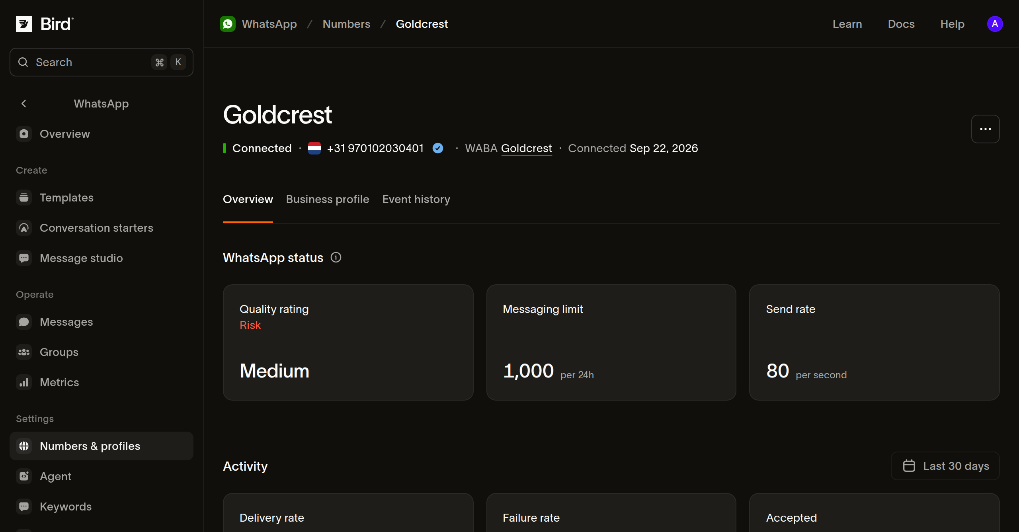Open the Last 30 days date picker
Viewport: 1019px width, 532px height.
945,466
